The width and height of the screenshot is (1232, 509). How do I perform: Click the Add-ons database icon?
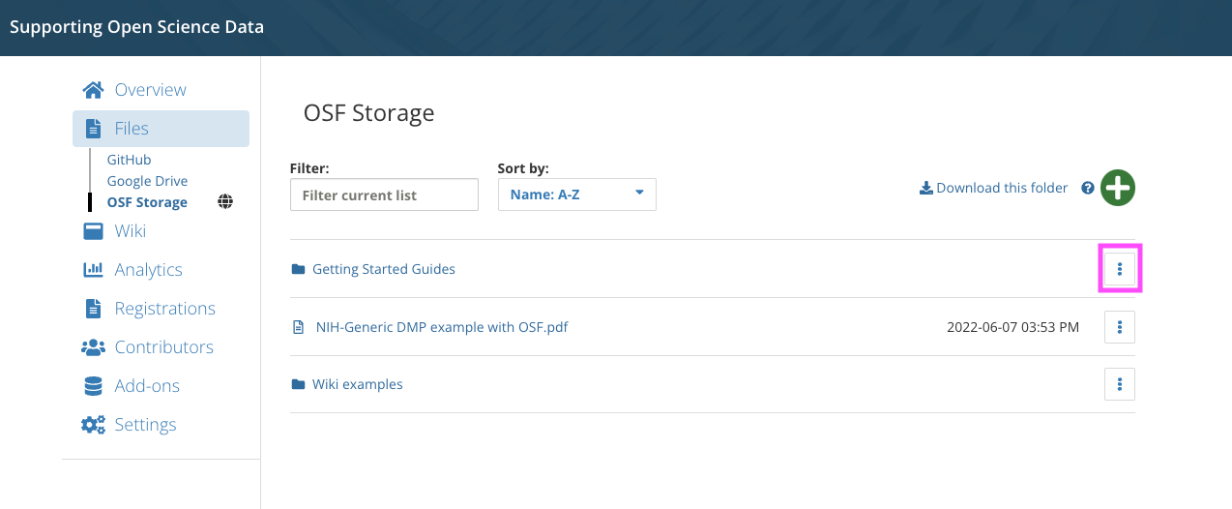pos(93,386)
